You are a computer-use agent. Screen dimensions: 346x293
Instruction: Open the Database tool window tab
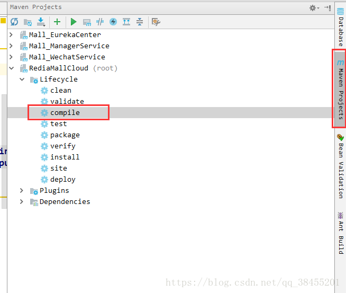click(x=341, y=26)
